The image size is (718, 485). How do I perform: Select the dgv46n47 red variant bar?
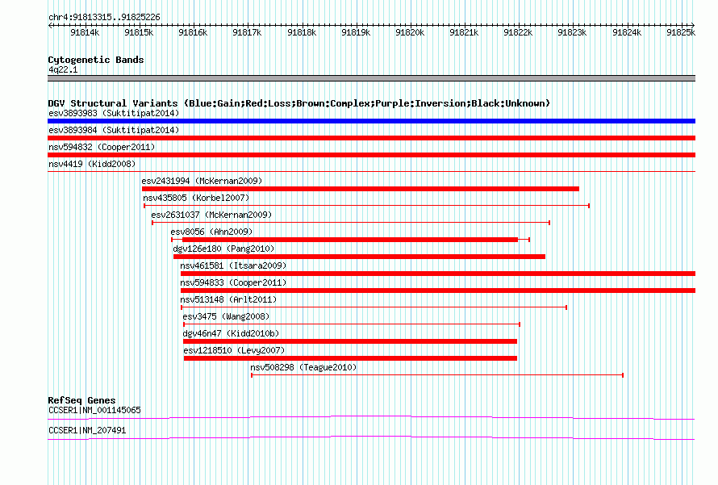[350, 341]
